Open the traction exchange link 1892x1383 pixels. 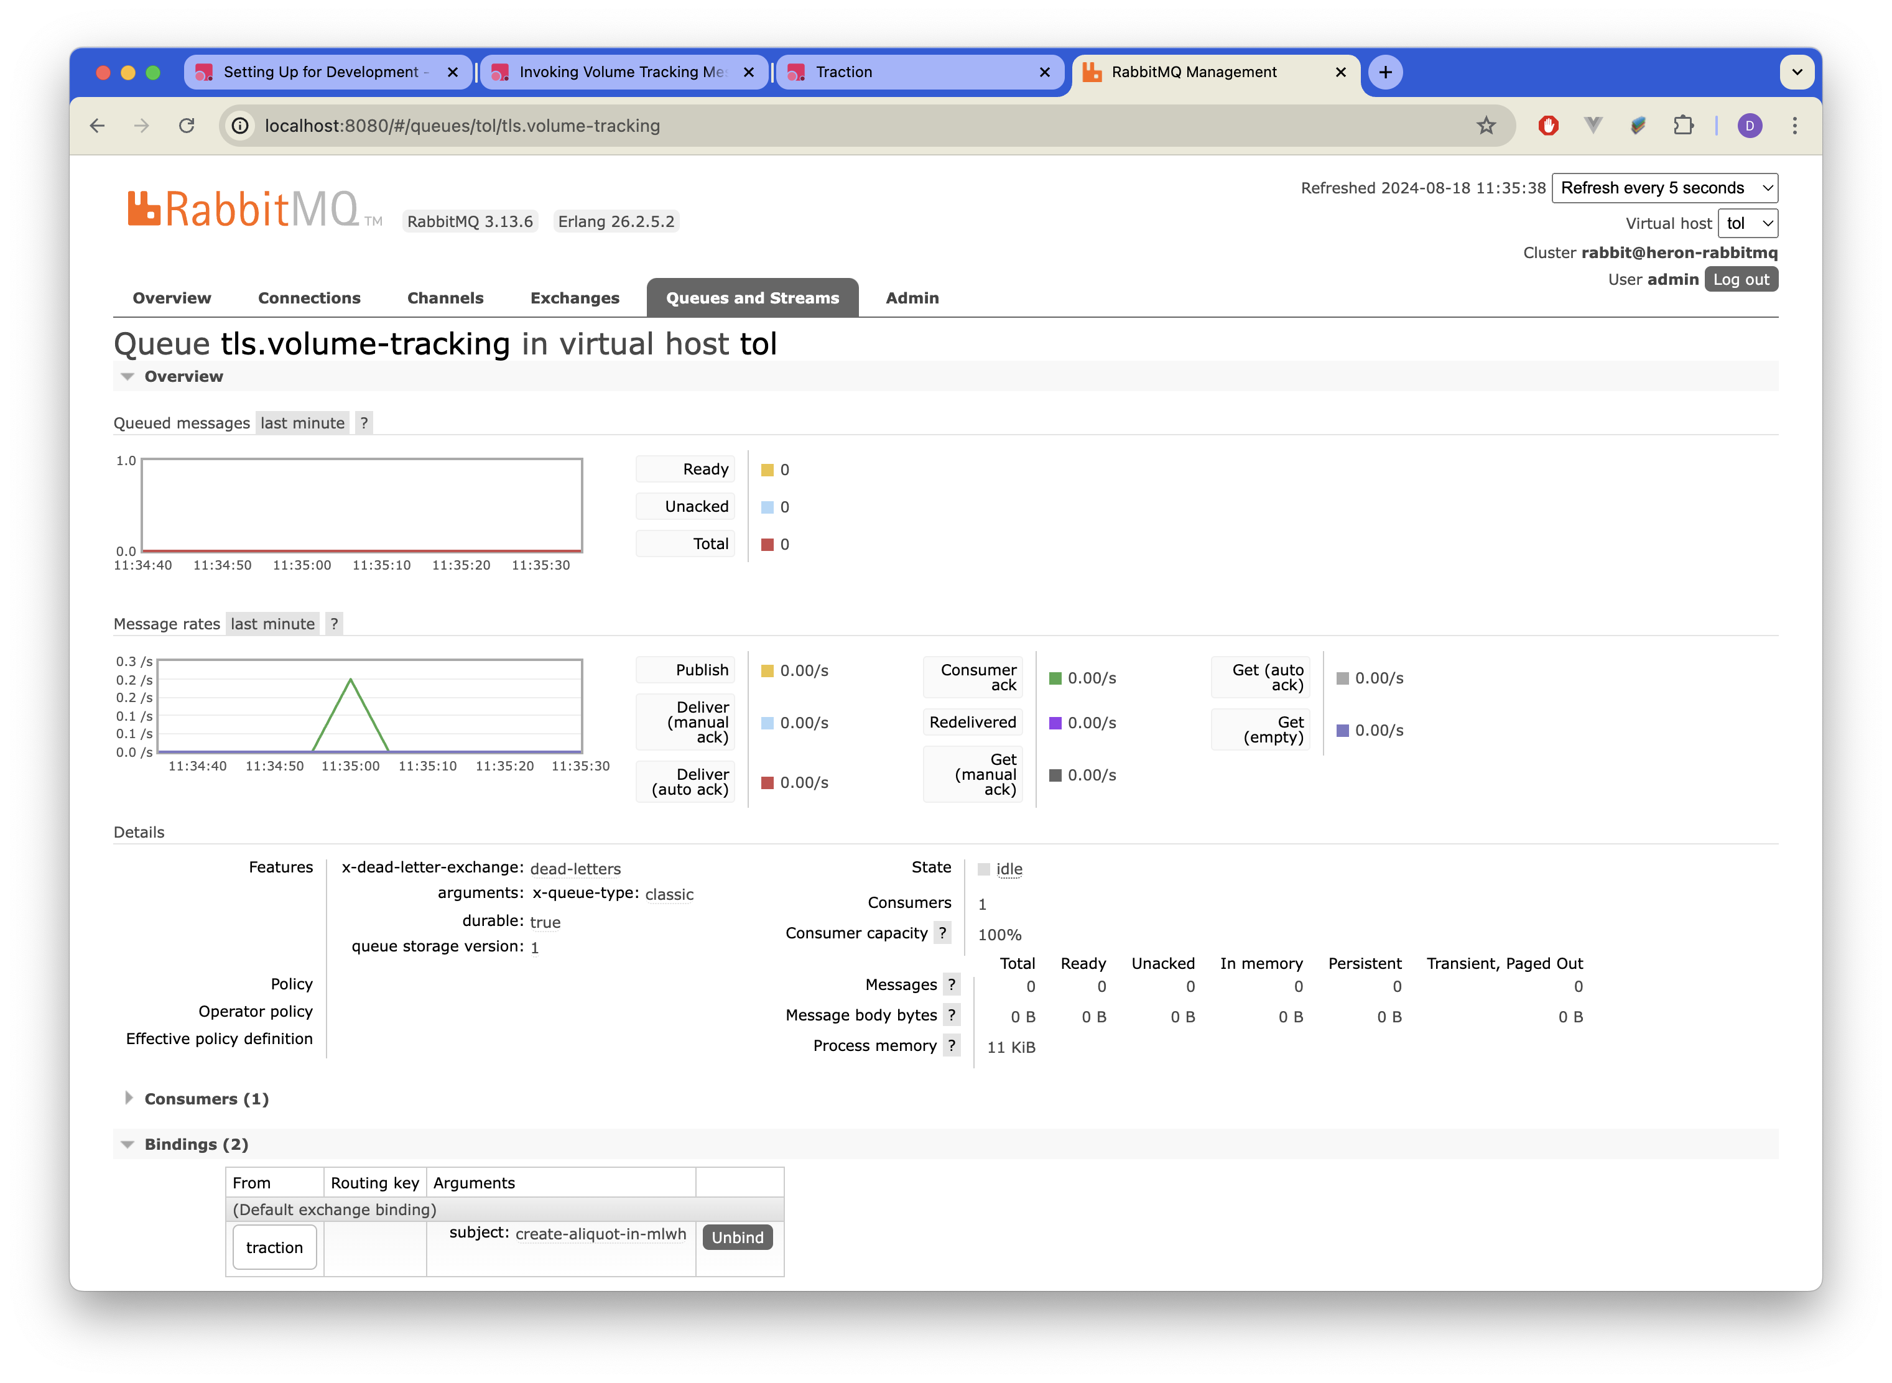point(274,1247)
